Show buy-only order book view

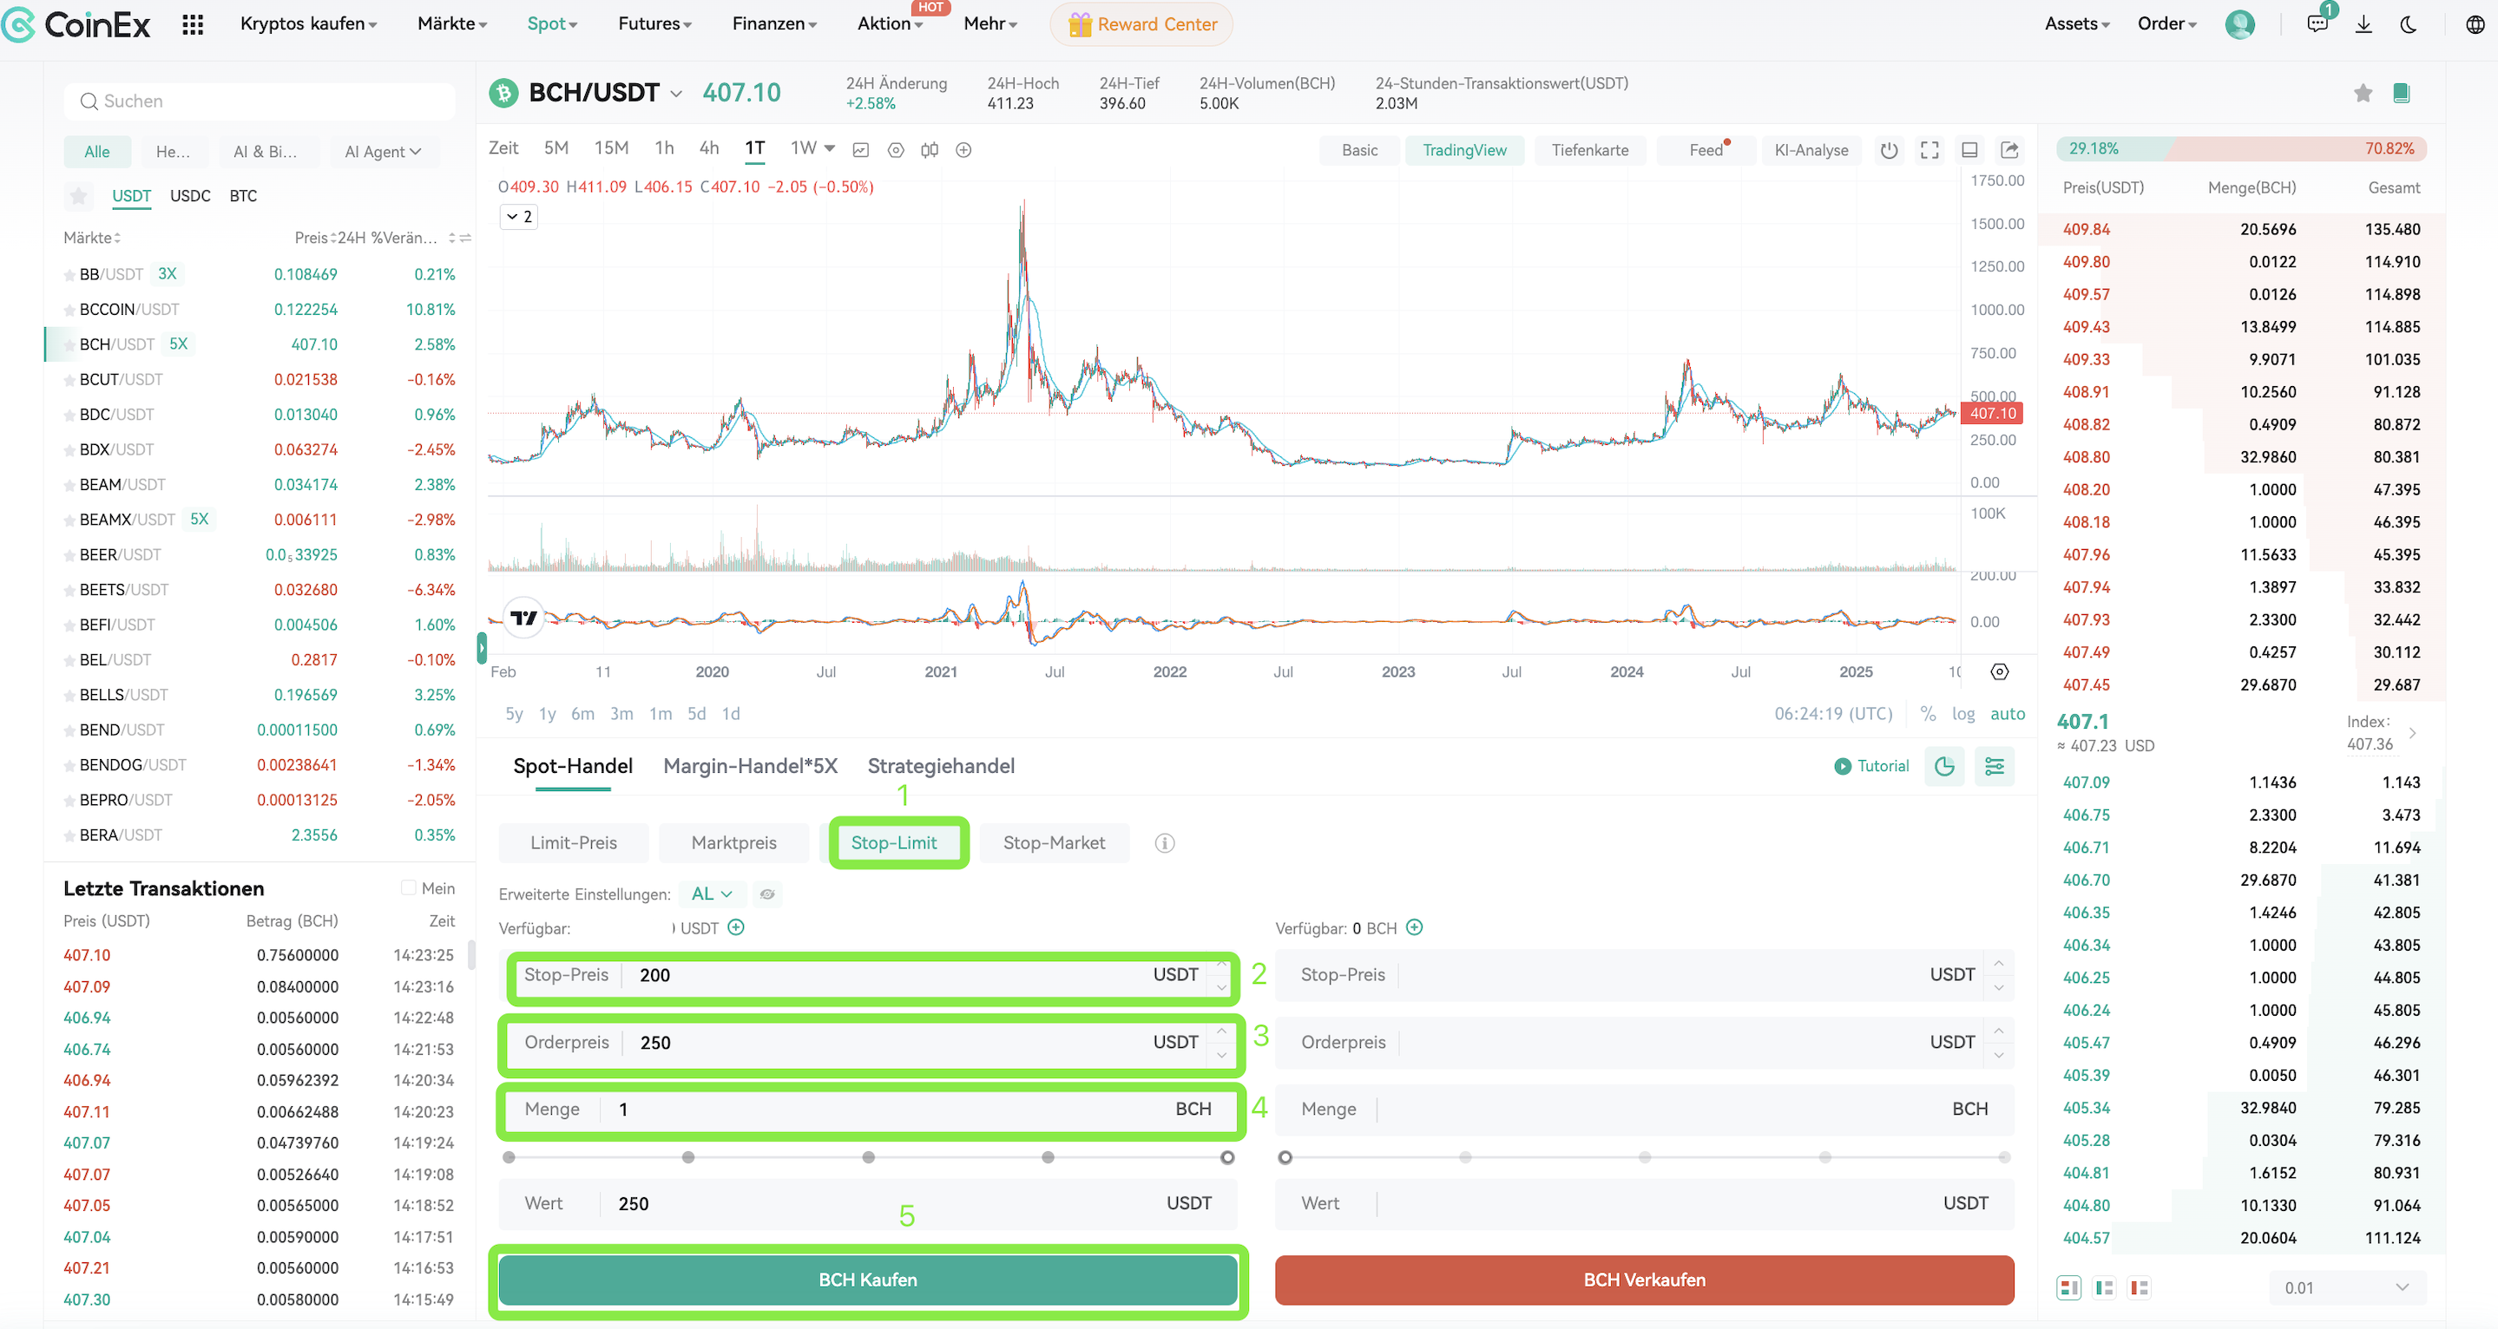tap(2103, 1287)
